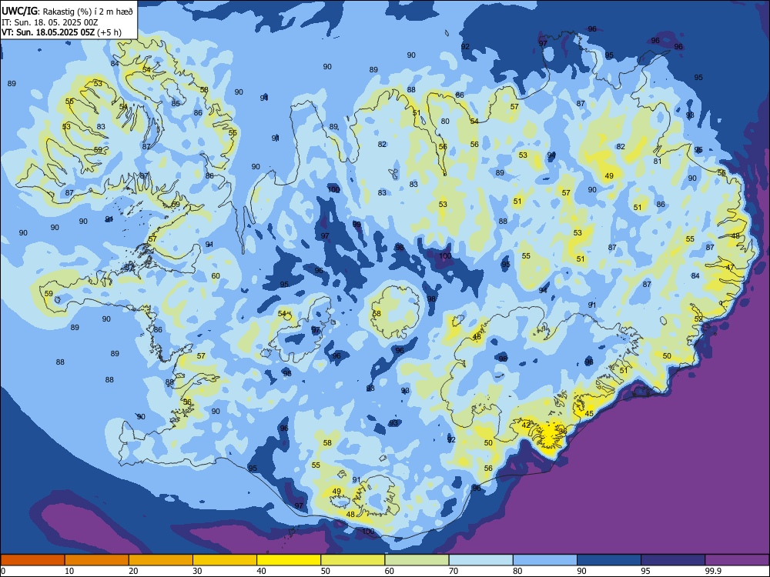Image resolution: width=770 pixels, height=577 pixels.
Task: Click the bright yellow 40–50 legend swatch
Action: 289,560
